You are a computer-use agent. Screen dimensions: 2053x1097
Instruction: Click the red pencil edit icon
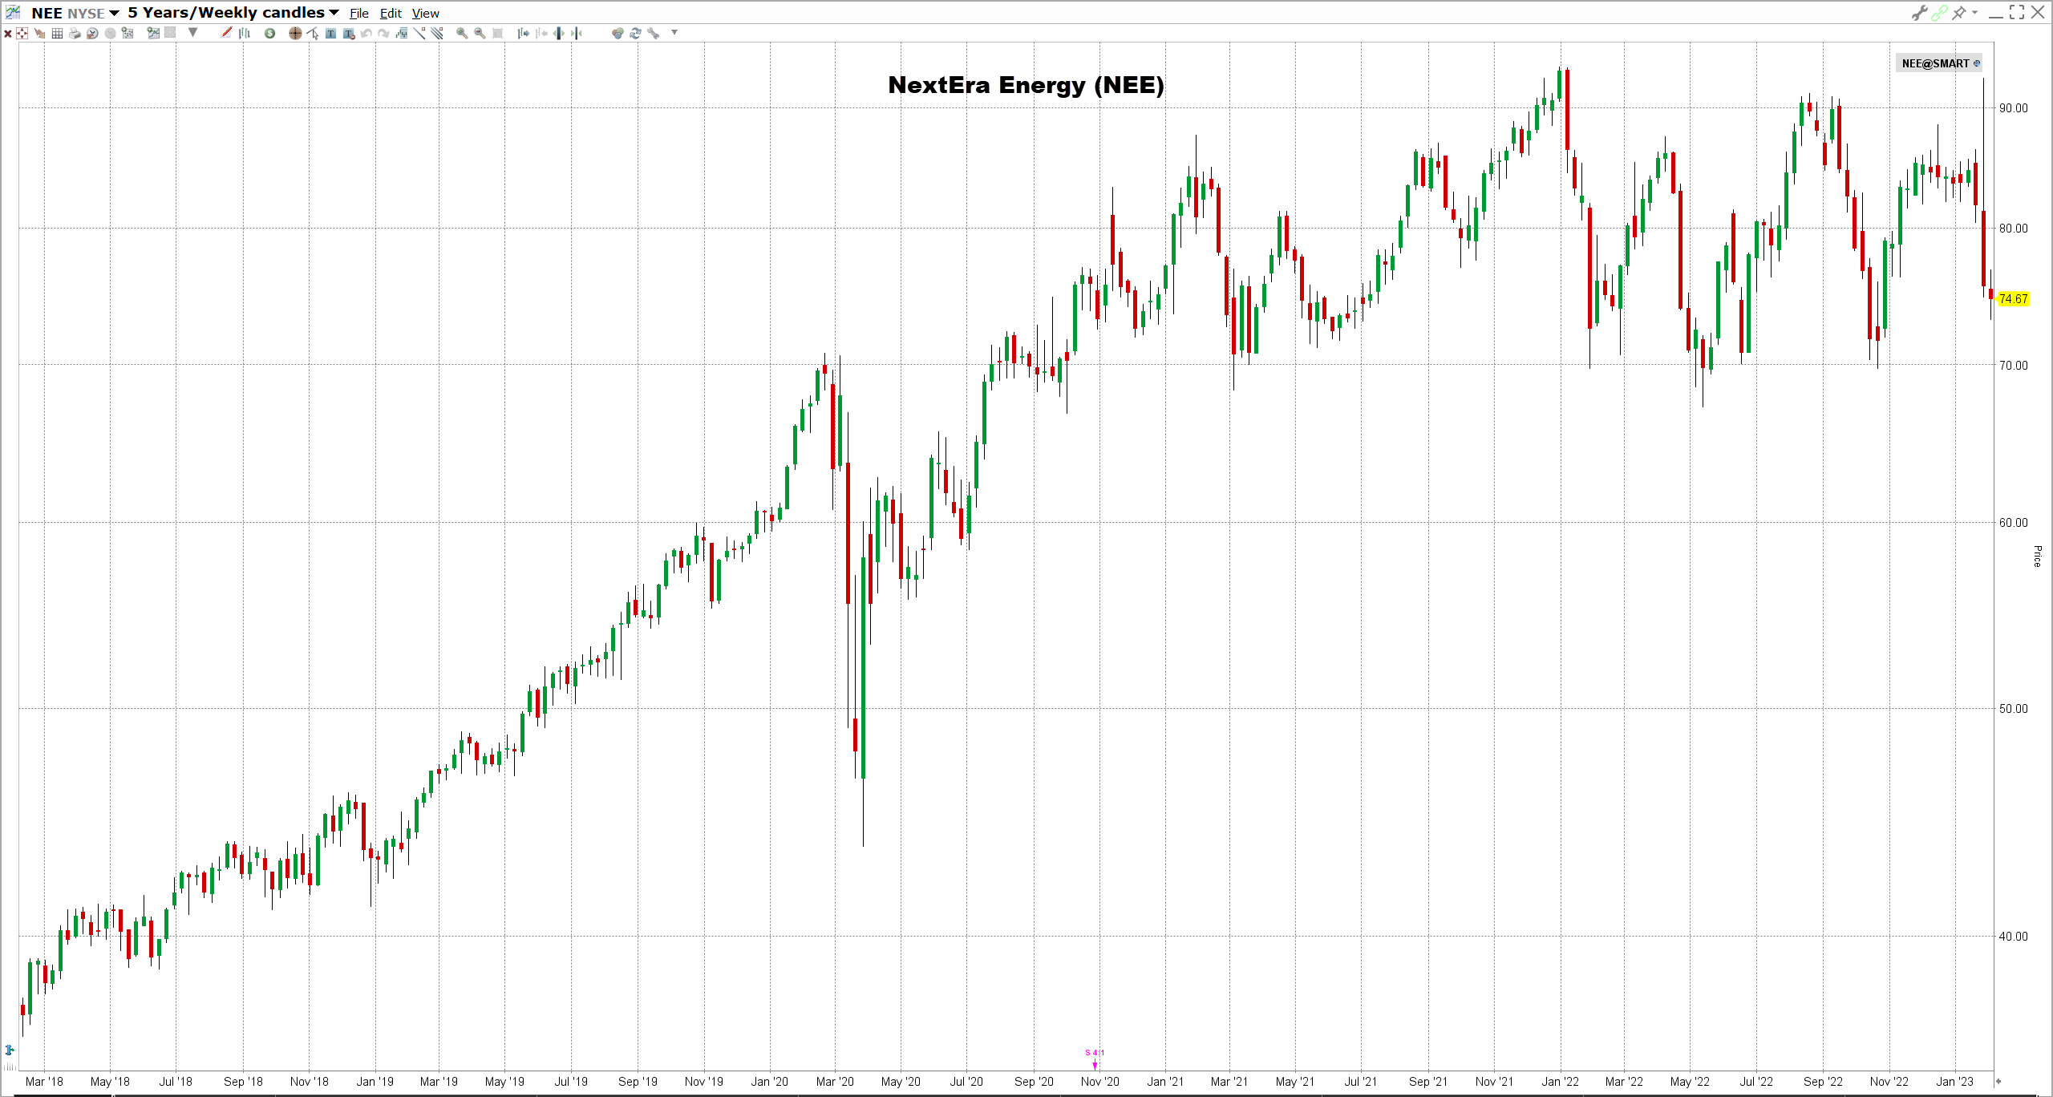[226, 33]
